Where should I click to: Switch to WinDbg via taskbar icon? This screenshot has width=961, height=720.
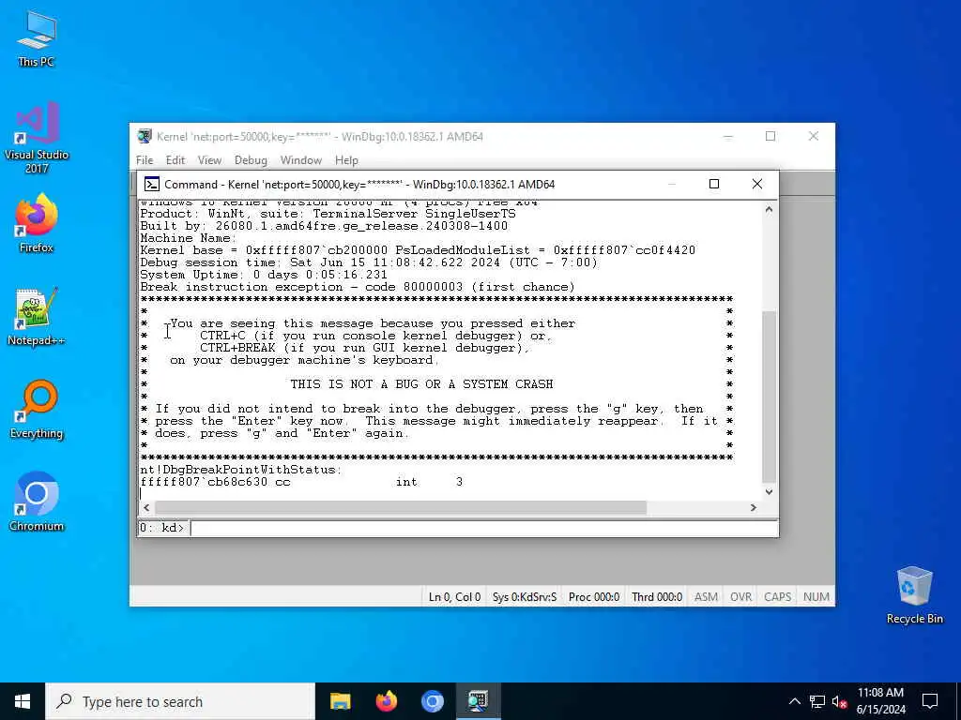pyautogui.click(x=478, y=701)
